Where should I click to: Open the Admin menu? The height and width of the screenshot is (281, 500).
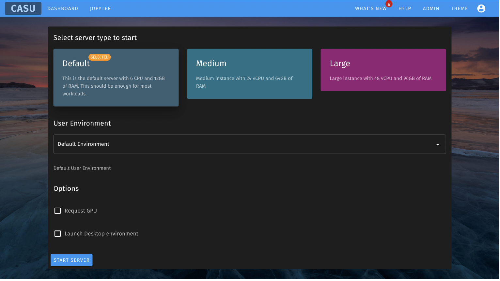point(431,8)
